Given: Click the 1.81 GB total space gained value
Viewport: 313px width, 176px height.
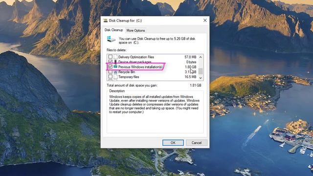Looking at the screenshot, I should (196, 85).
